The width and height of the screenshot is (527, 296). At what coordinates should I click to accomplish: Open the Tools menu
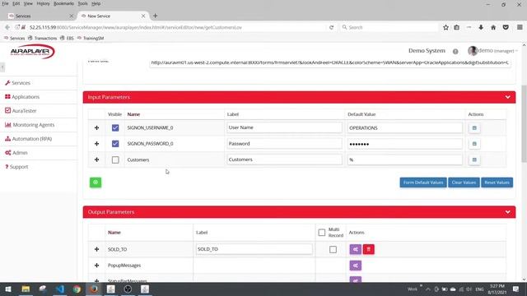click(x=82, y=3)
